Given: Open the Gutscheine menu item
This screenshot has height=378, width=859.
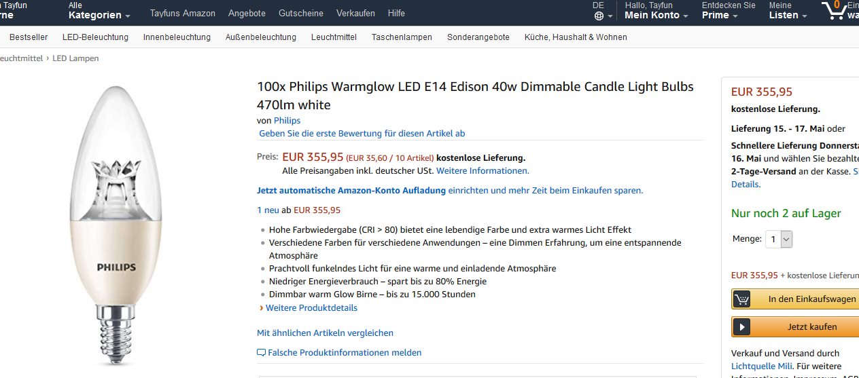Looking at the screenshot, I should tap(301, 13).
